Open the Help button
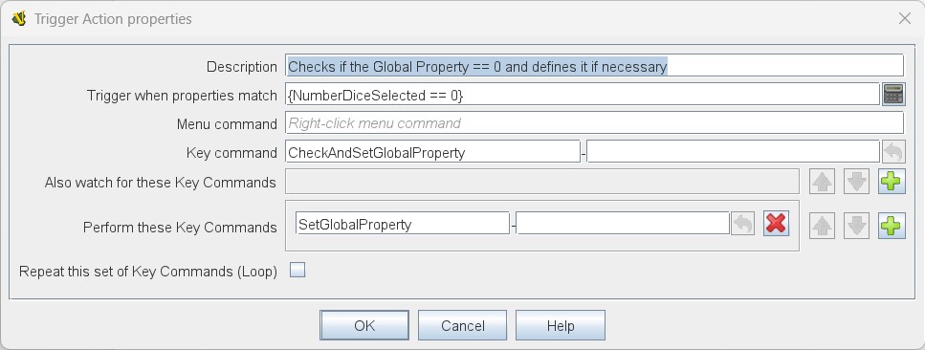The image size is (925, 350). (561, 325)
